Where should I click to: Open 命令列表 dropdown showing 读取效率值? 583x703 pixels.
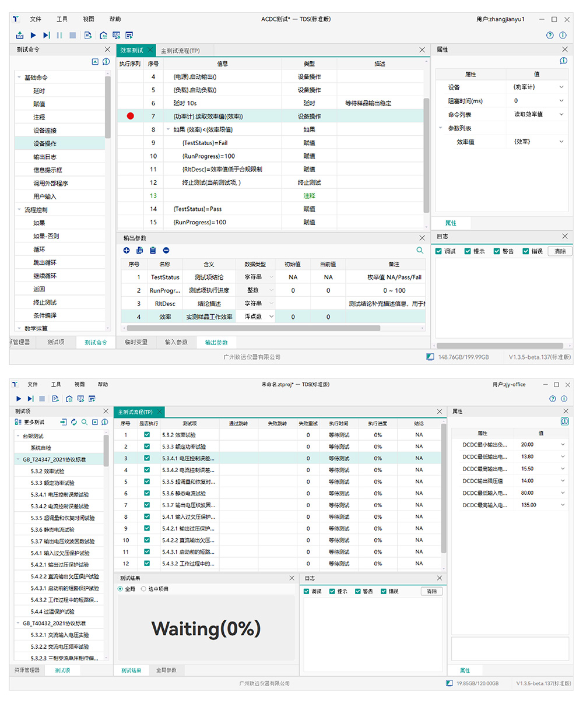[x=561, y=114]
